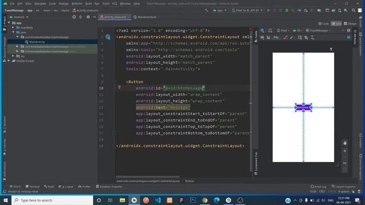Click the orientation rotate icon in design toolbar
This screenshot has width=365, height=205.
[270, 30]
